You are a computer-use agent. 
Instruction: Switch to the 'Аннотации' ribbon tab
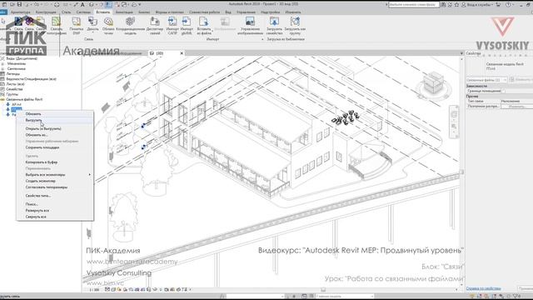(x=124, y=12)
